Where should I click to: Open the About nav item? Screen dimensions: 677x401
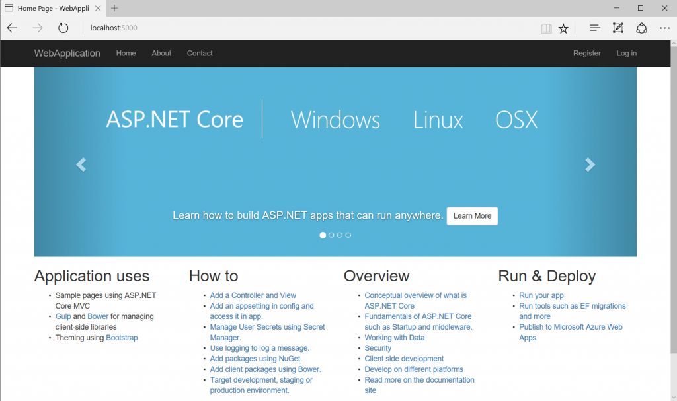pyautogui.click(x=161, y=53)
